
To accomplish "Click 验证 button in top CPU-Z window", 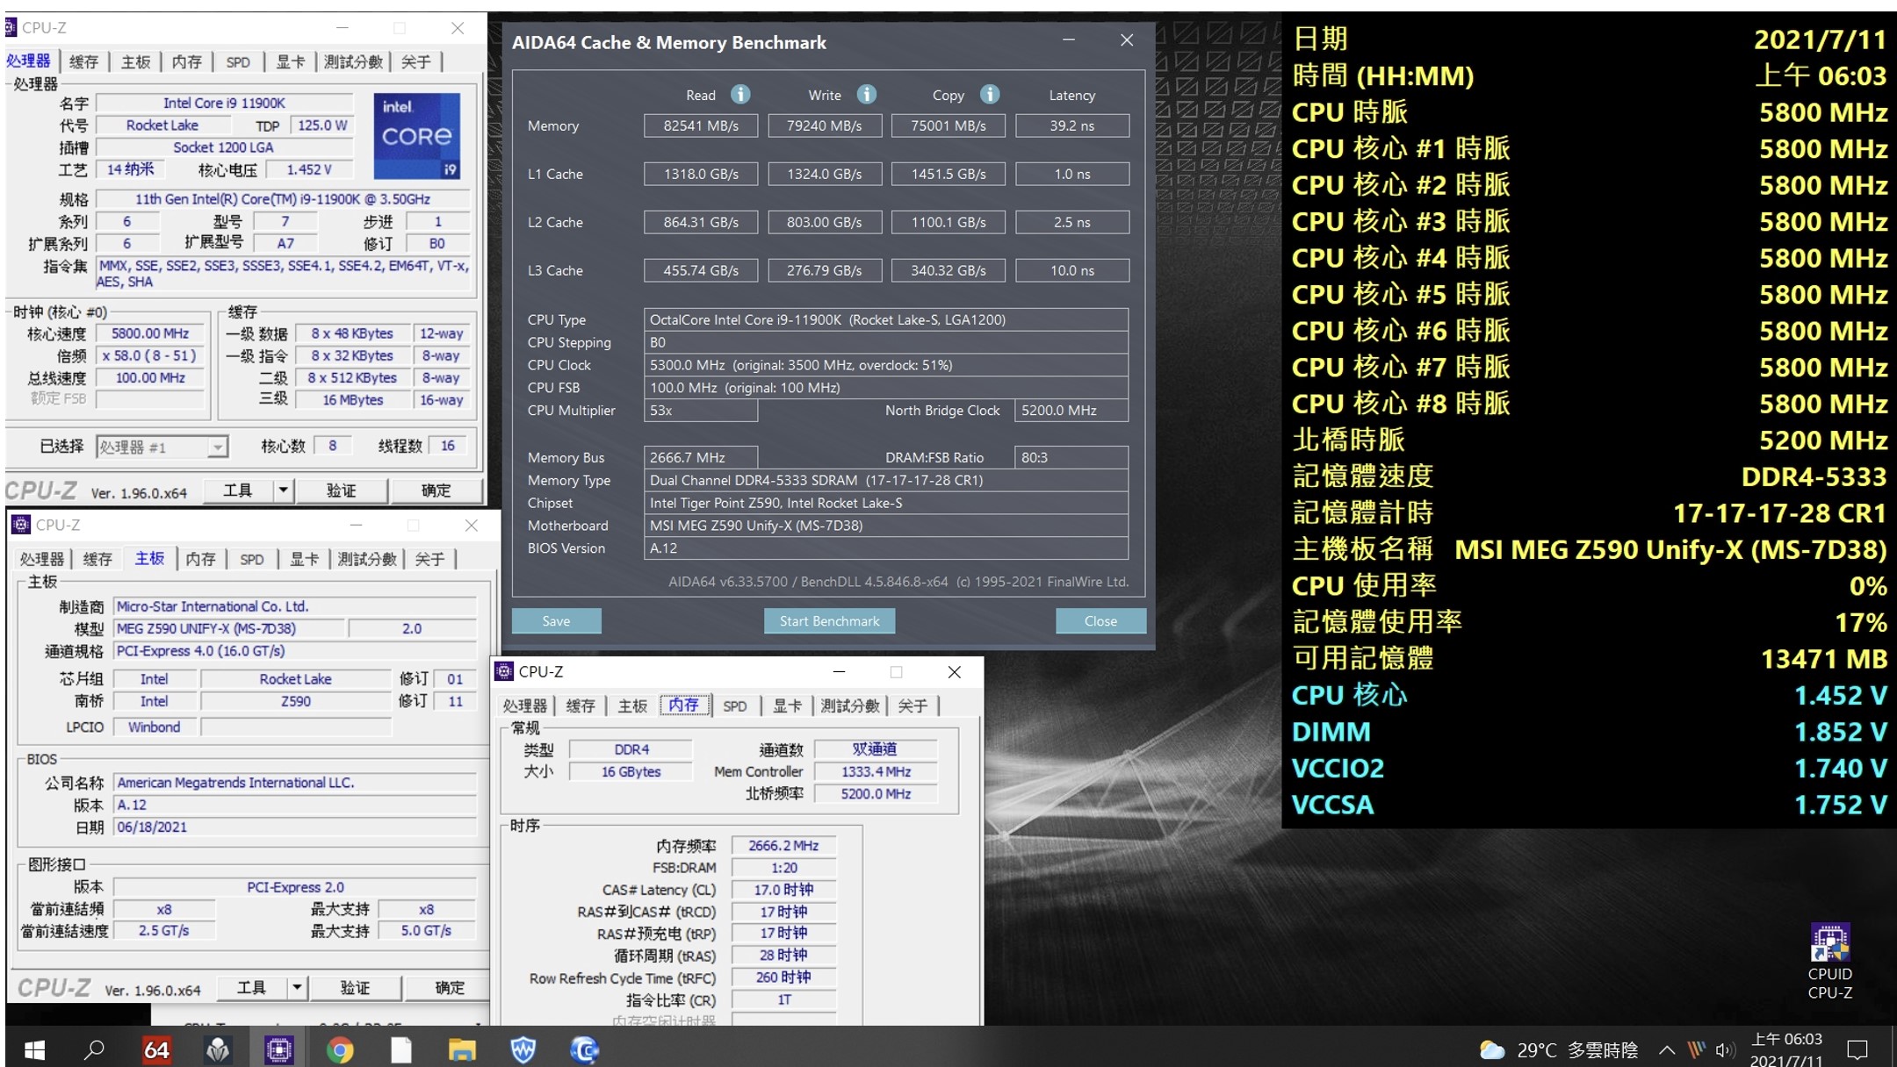I will pyautogui.click(x=341, y=491).
